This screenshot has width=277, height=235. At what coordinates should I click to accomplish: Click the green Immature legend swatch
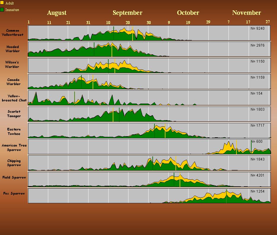tap(2, 10)
